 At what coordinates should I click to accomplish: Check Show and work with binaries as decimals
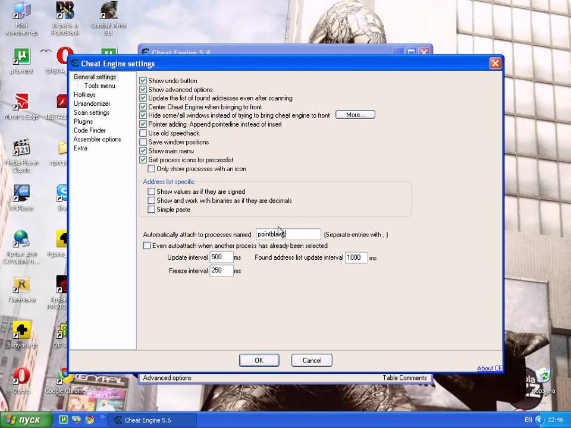(151, 200)
